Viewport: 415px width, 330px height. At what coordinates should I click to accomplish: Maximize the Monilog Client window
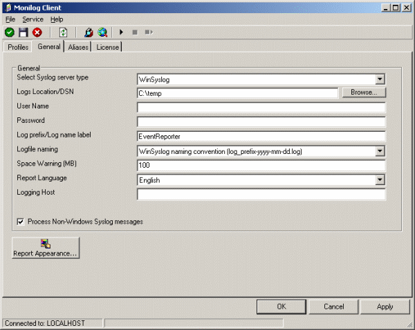click(x=396, y=8)
